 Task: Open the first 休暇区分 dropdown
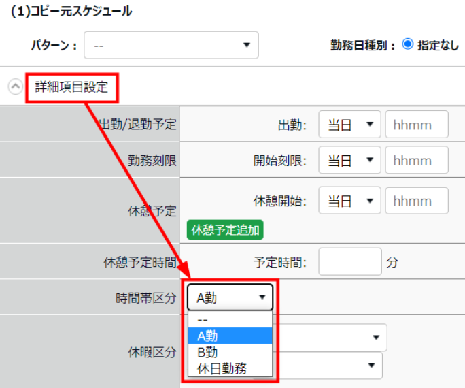click(x=330, y=337)
